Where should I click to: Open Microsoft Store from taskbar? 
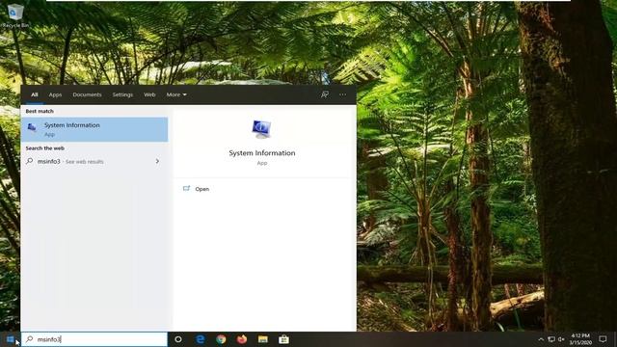click(283, 339)
